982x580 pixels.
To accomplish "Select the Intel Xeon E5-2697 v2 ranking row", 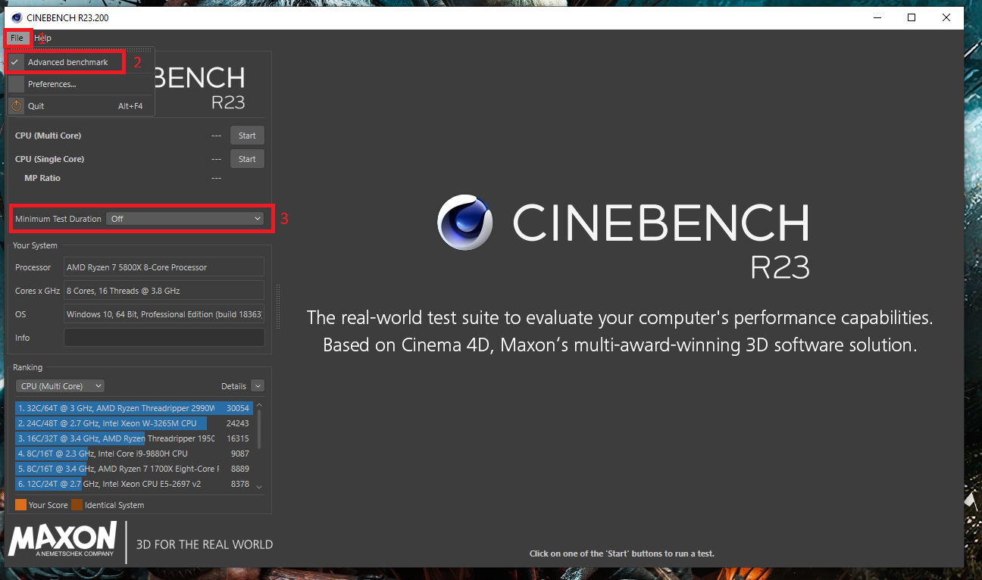I will (133, 484).
